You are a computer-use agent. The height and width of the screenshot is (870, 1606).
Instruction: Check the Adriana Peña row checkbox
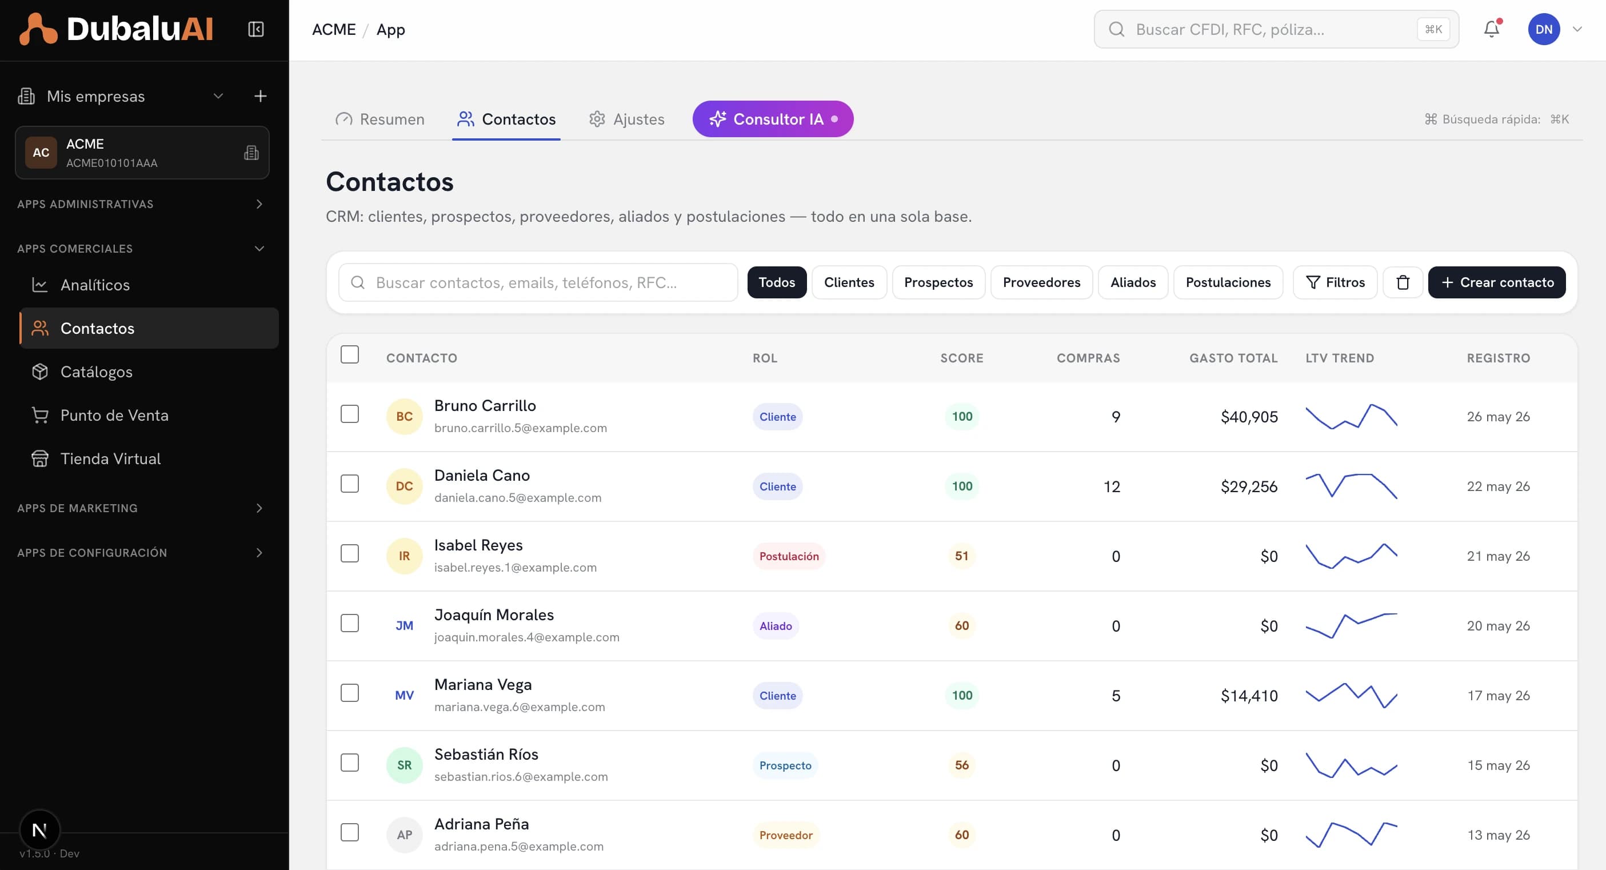pyautogui.click(x=350, y=833)
